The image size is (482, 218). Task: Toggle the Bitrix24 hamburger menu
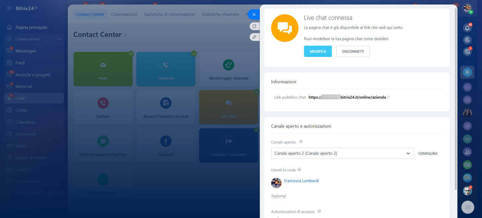tap(9, 8)
